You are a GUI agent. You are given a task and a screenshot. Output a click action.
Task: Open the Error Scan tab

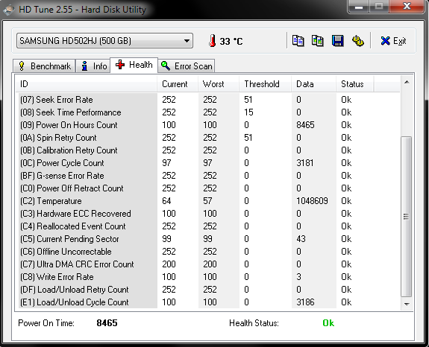tap(187, 66)
